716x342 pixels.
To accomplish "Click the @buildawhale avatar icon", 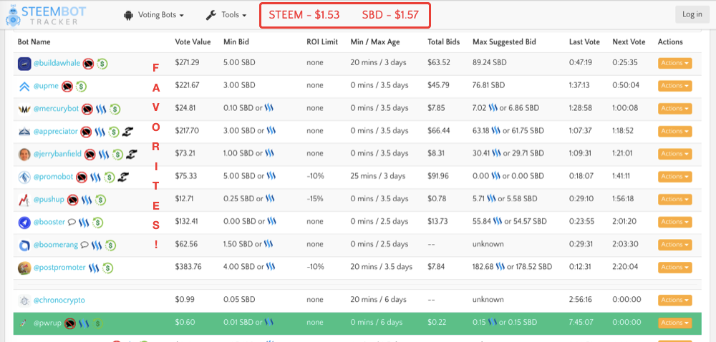I will coord(24,64).
